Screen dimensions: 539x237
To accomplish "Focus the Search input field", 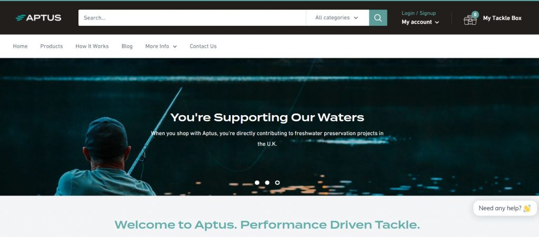I will point(192,18).
